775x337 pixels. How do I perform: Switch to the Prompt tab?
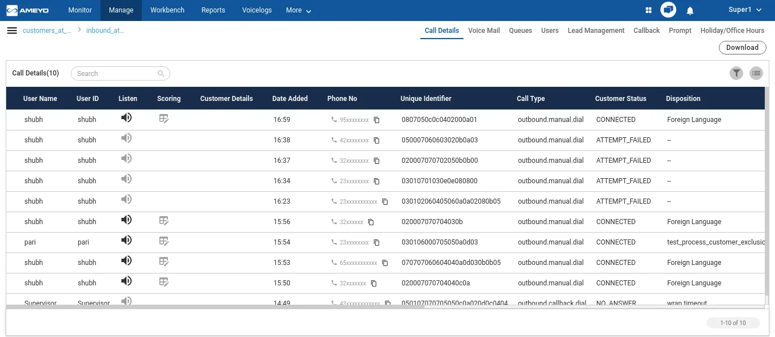point(680,31)
